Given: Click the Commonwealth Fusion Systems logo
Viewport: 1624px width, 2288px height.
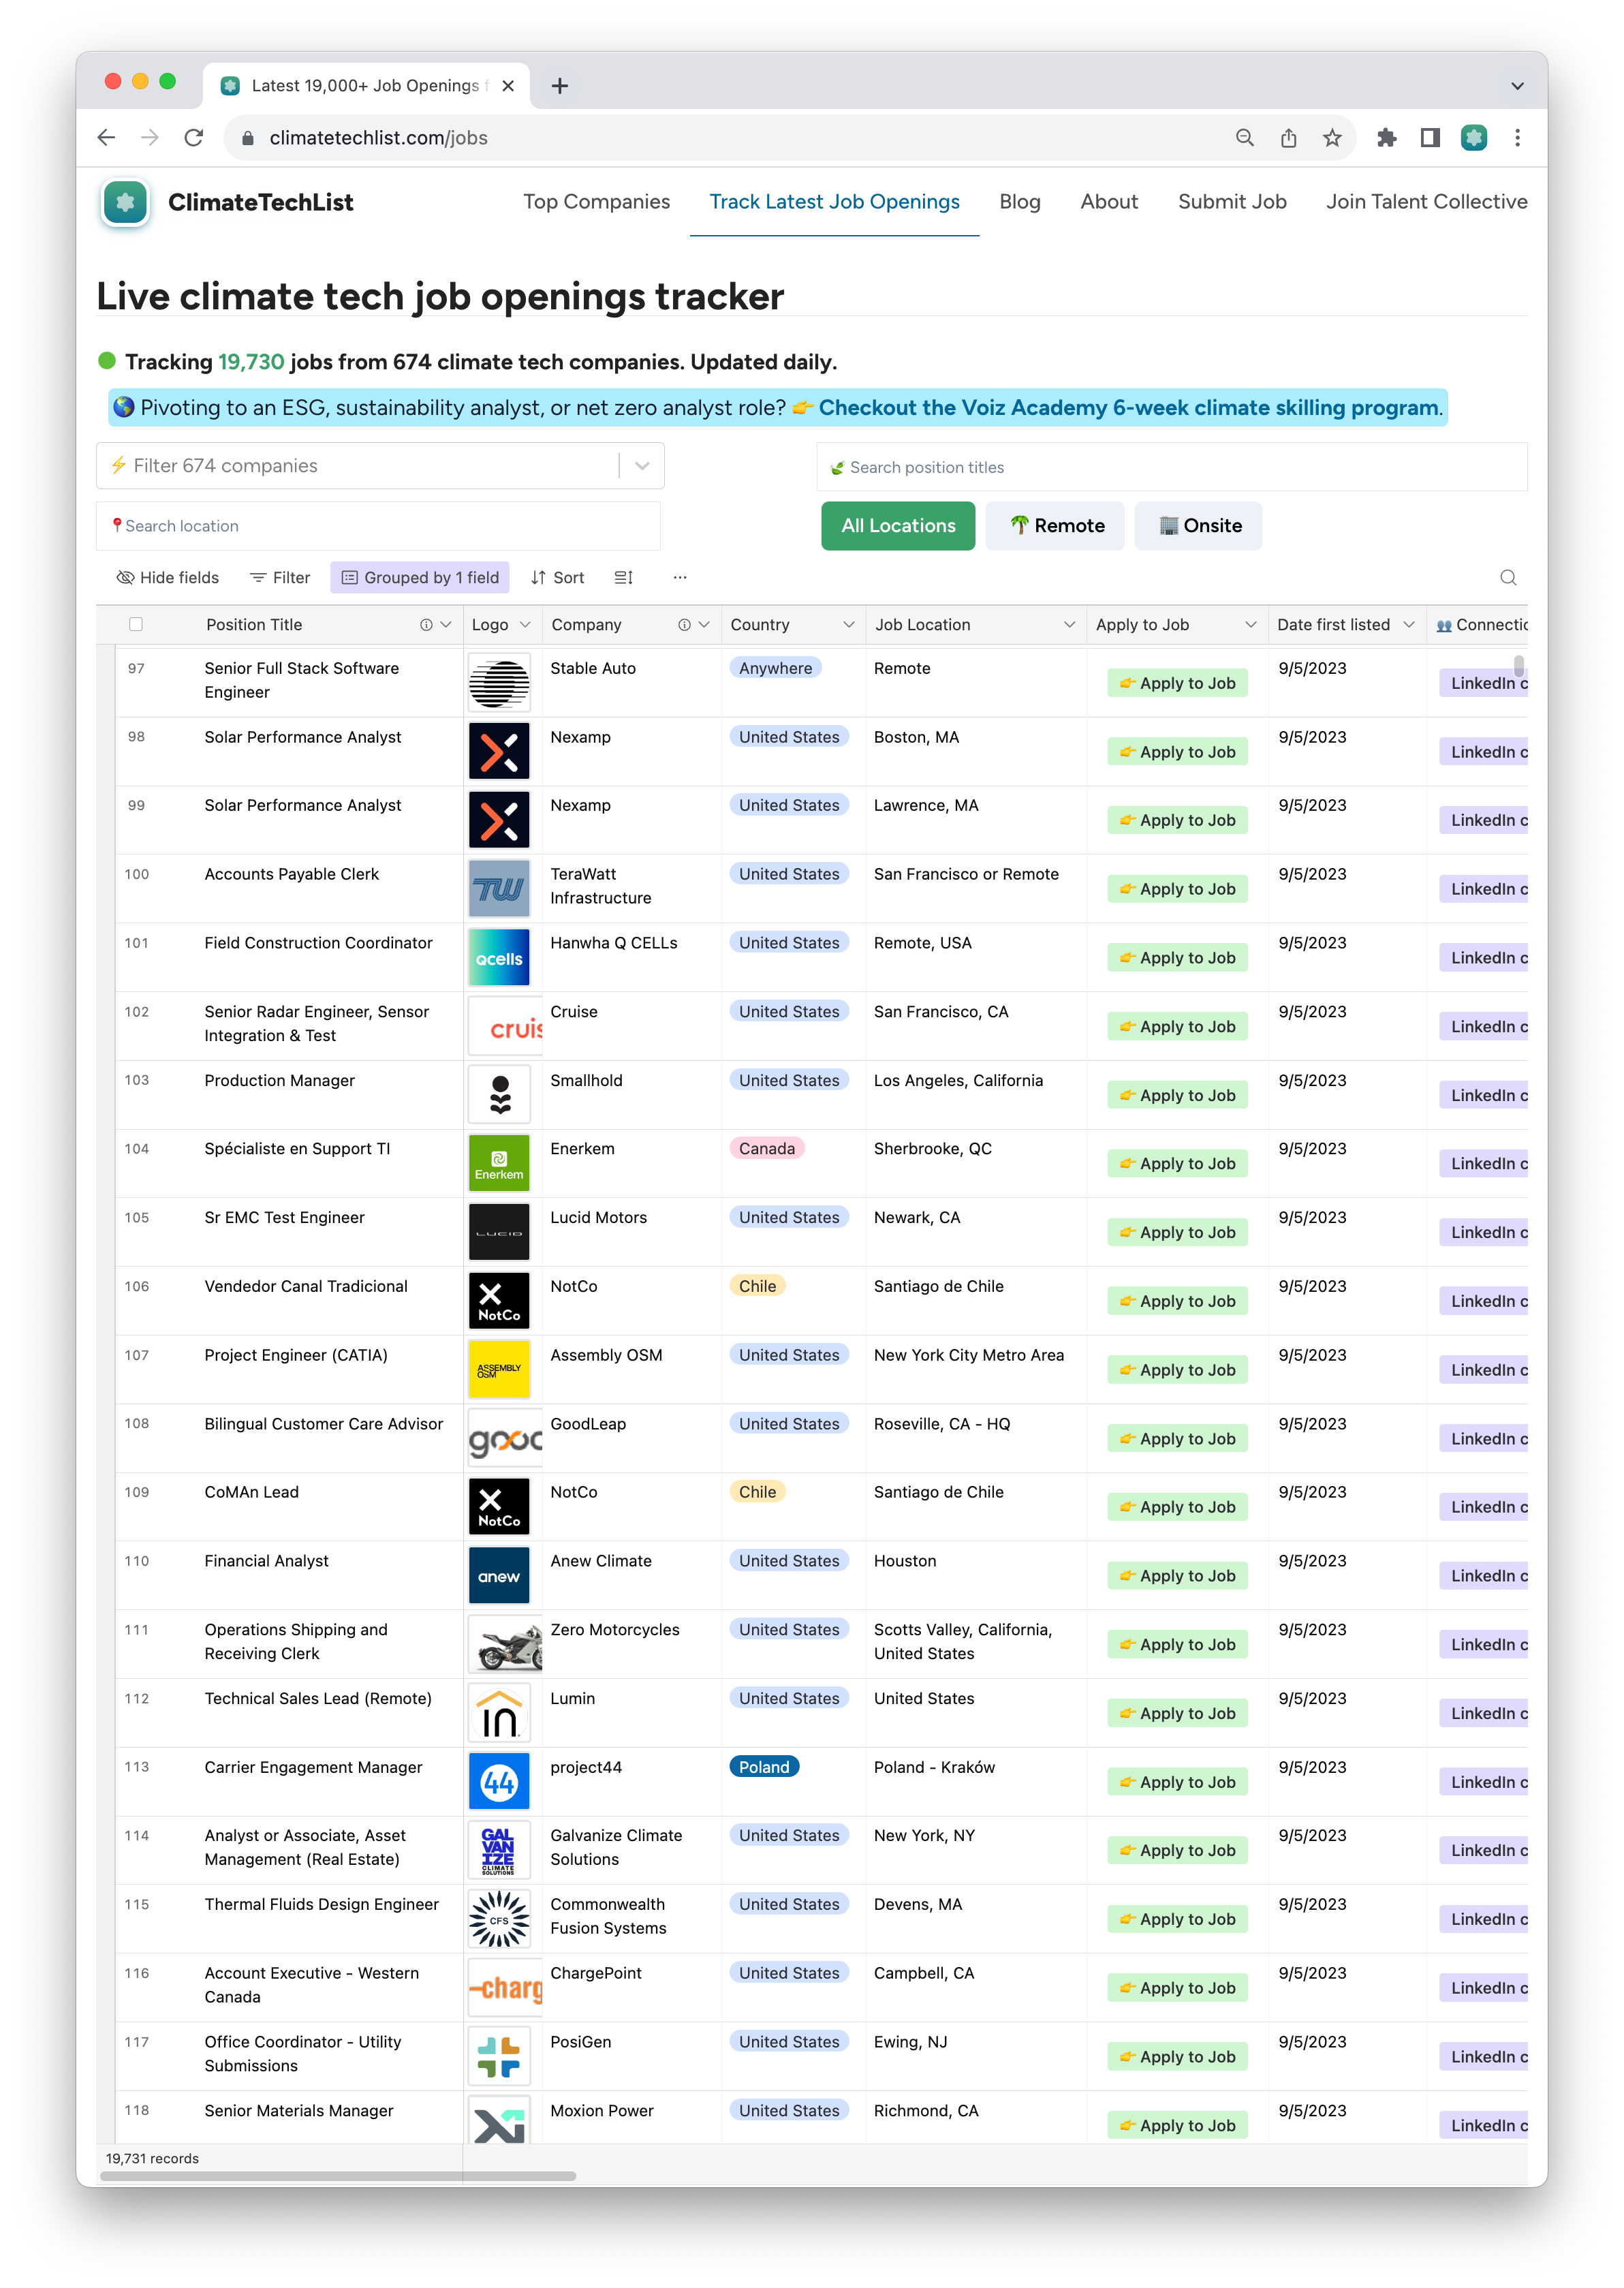Looking at the screenshot, I should 499,1919.
